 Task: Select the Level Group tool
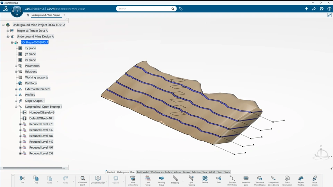pyautogui.click(x=148, y=181)
